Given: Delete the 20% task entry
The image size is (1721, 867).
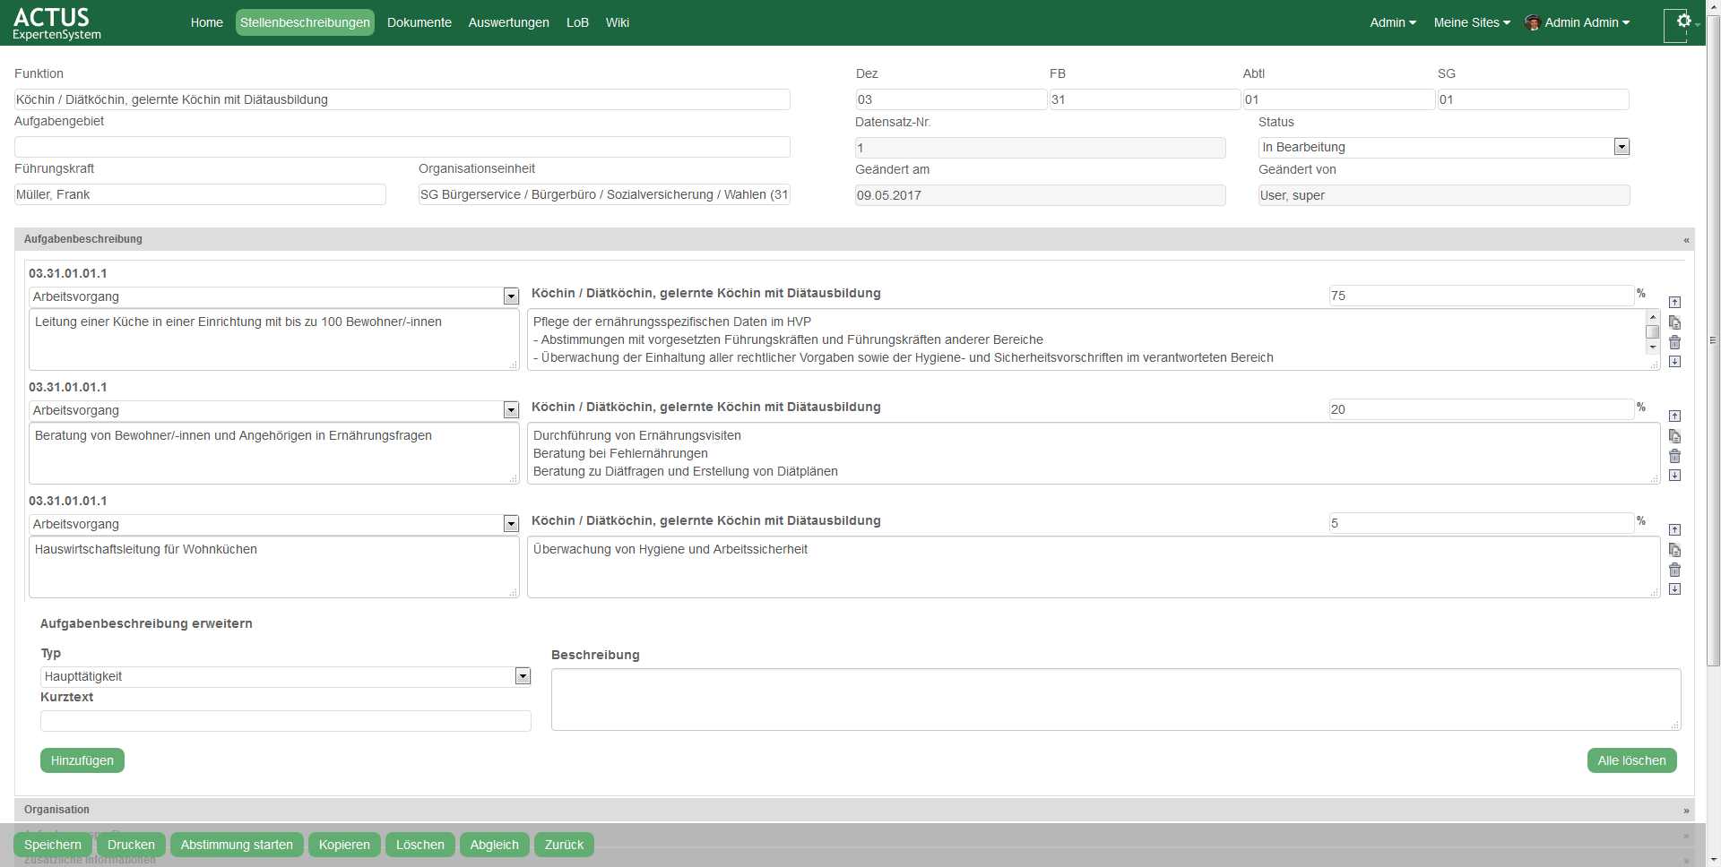Looking at the screenshot, I should tap(1674, 456).
